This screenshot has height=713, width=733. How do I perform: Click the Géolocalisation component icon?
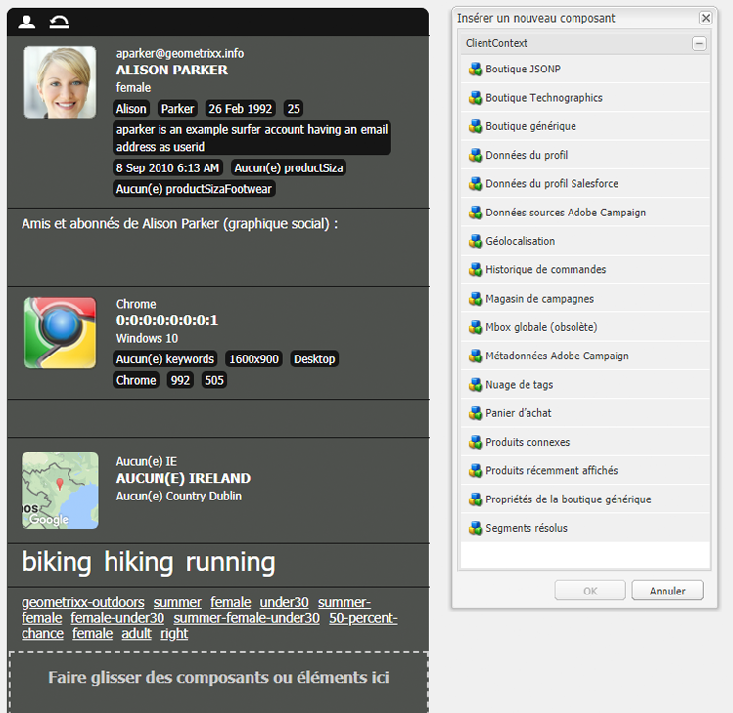476,241
